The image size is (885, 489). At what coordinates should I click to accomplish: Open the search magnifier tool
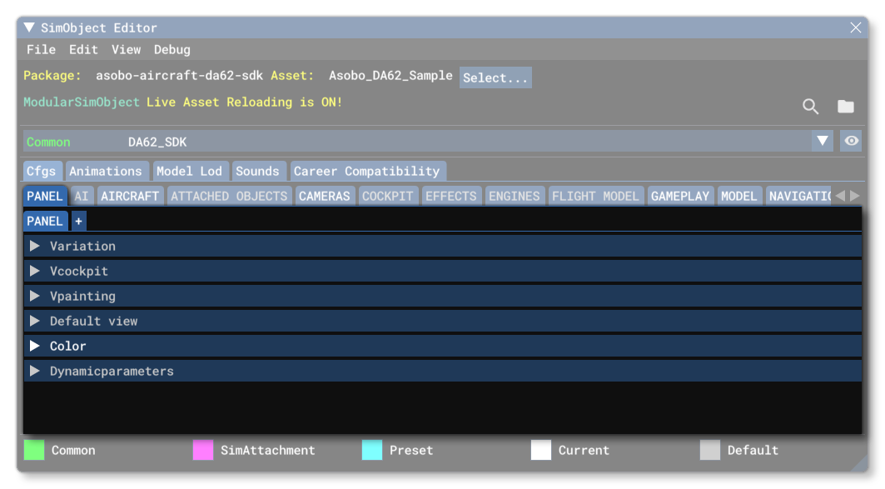point(809,107)
